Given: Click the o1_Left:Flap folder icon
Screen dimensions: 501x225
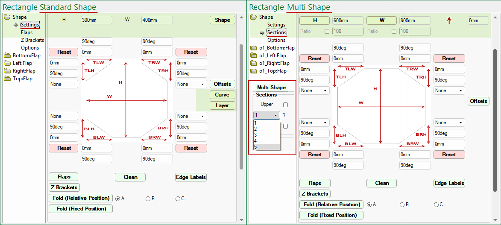Looking at the screenshot, I should pyautogui.click(x=254, y=56).
